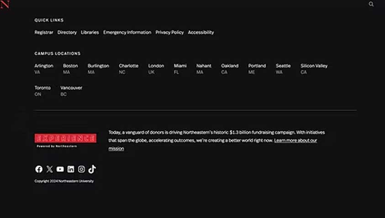Follow the Learn more about our mission link

click(x=295, y=140)
